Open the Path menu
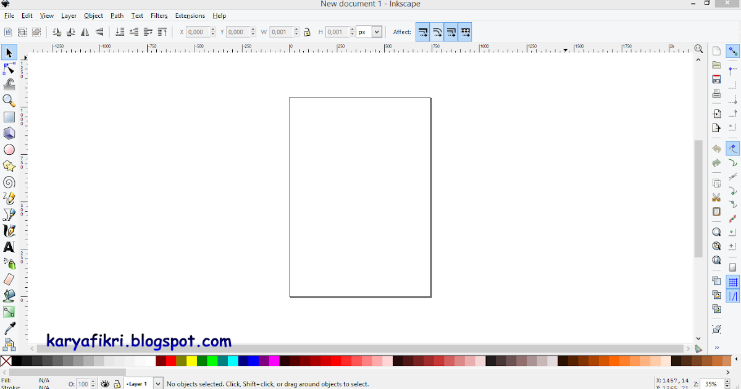Screen dimensions: 741x389 coord(117,15)
